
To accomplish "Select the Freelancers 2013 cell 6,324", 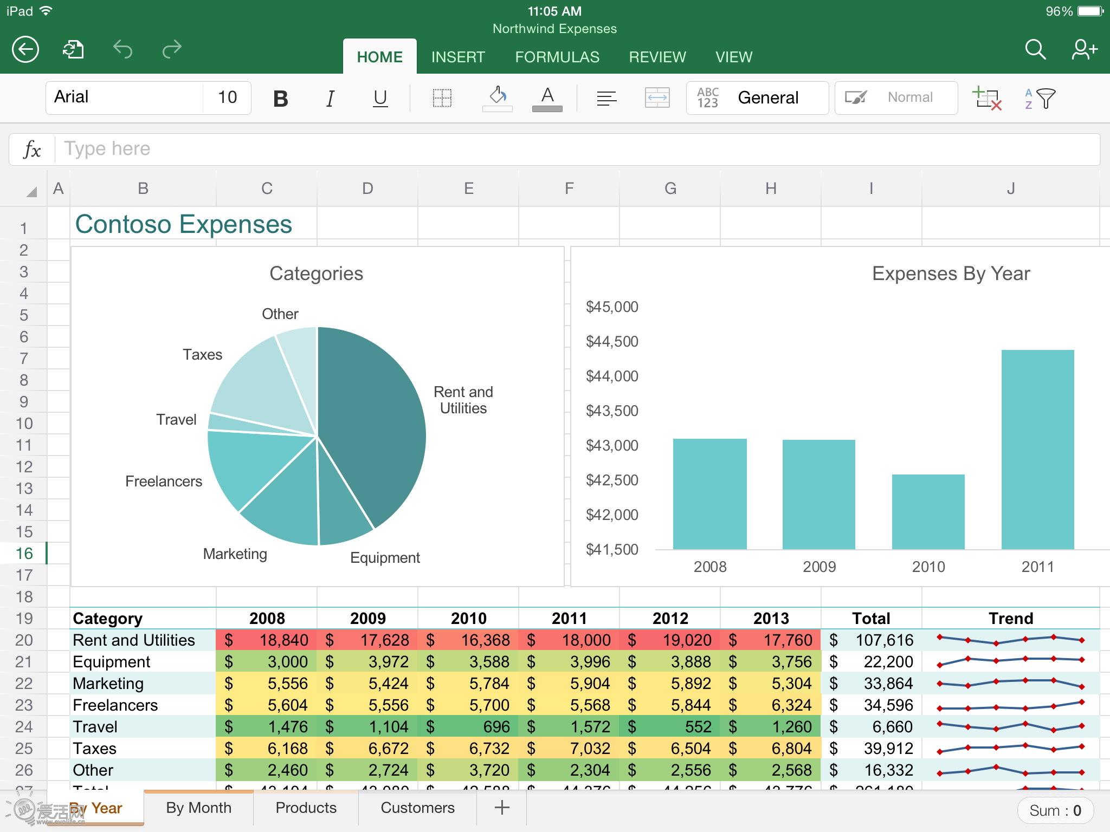I will (771, 705).
